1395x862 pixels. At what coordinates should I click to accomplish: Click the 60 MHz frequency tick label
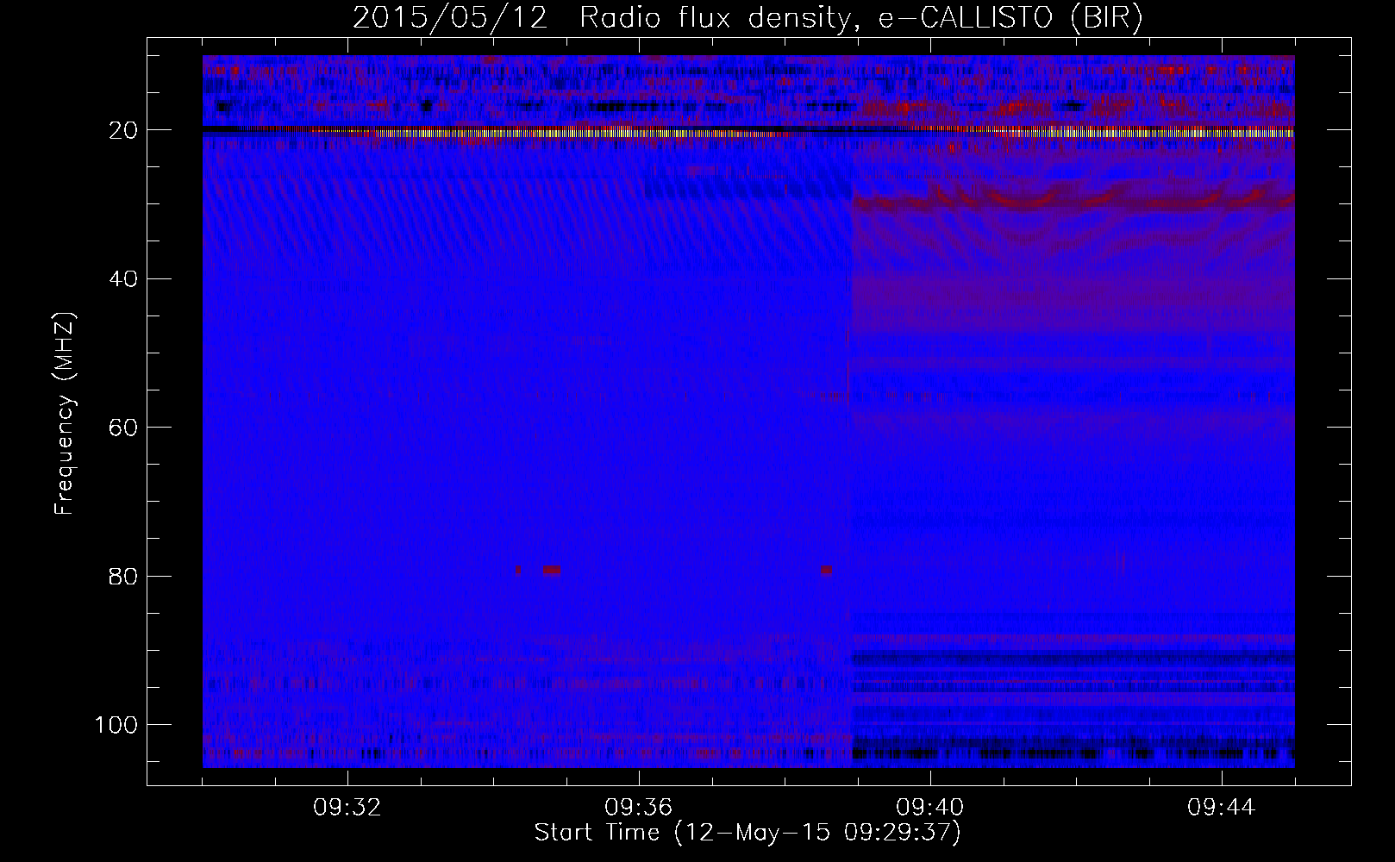[124, 428]
